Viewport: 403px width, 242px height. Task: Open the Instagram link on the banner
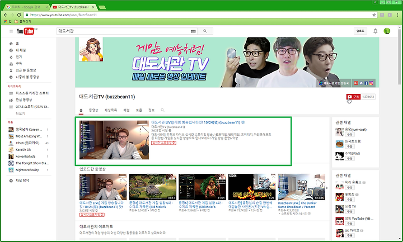(x=371, y=83)
